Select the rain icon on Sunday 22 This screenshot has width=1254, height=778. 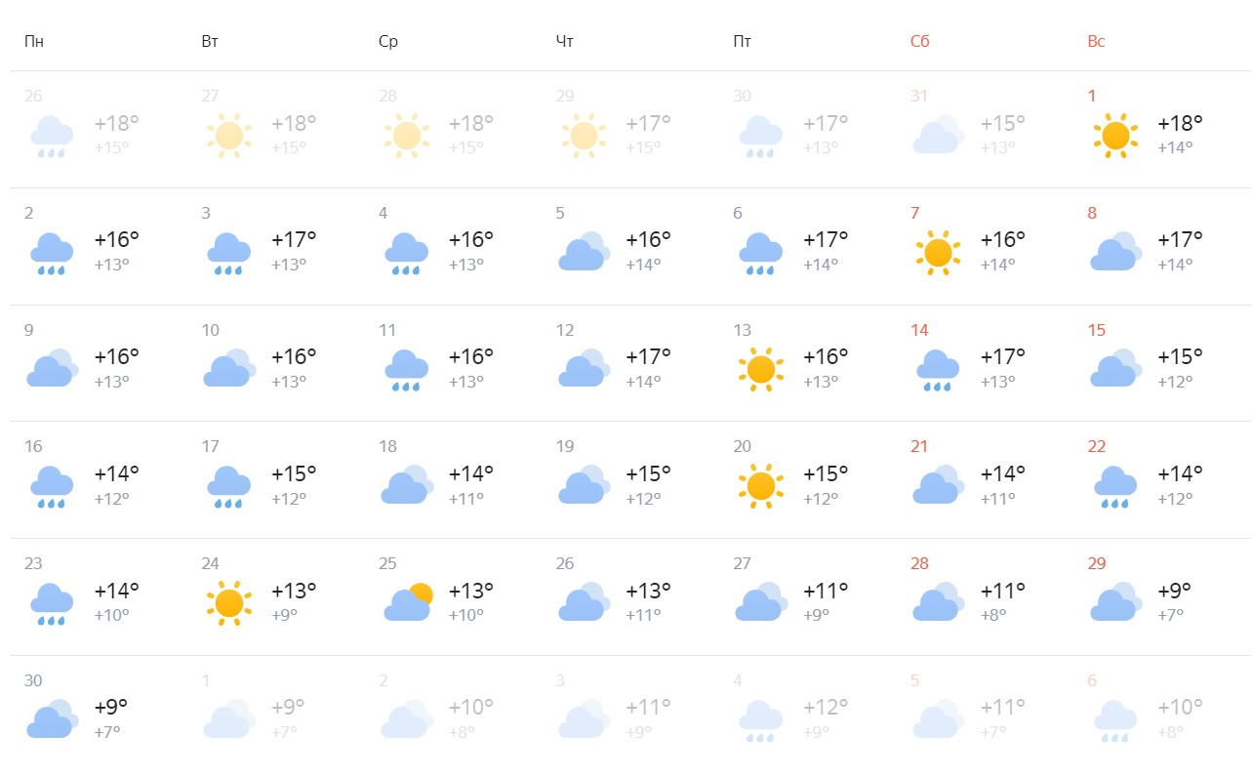pyautogui.click(x=1115, y=488)
